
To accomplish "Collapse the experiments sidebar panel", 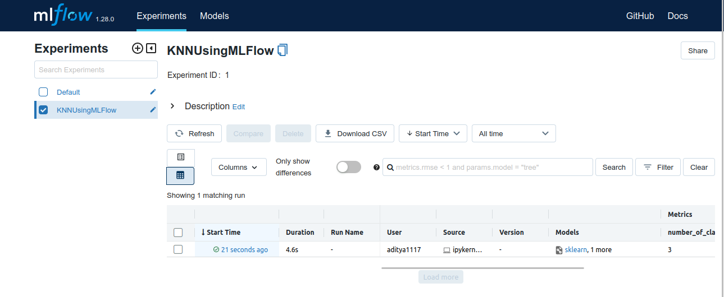I will click(151, 48).
